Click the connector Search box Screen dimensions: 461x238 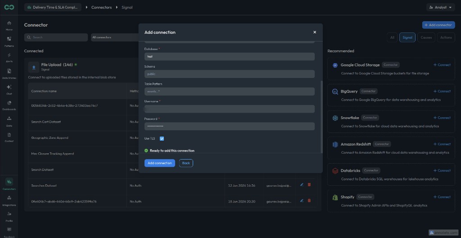tap(56, 37)
